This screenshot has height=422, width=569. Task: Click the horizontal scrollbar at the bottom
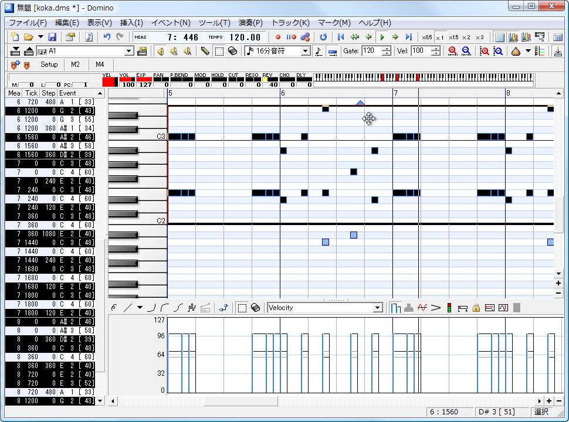[241, 401]
